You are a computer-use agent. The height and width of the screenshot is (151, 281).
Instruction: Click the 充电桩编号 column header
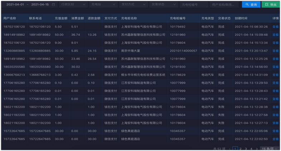(178, 18)
